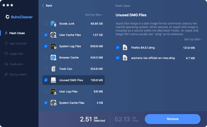Image resolution: width=207 pixels, height=127 pixels.
Task: Check the Browser Cache checkbox
Action: (x=46, y=57)
